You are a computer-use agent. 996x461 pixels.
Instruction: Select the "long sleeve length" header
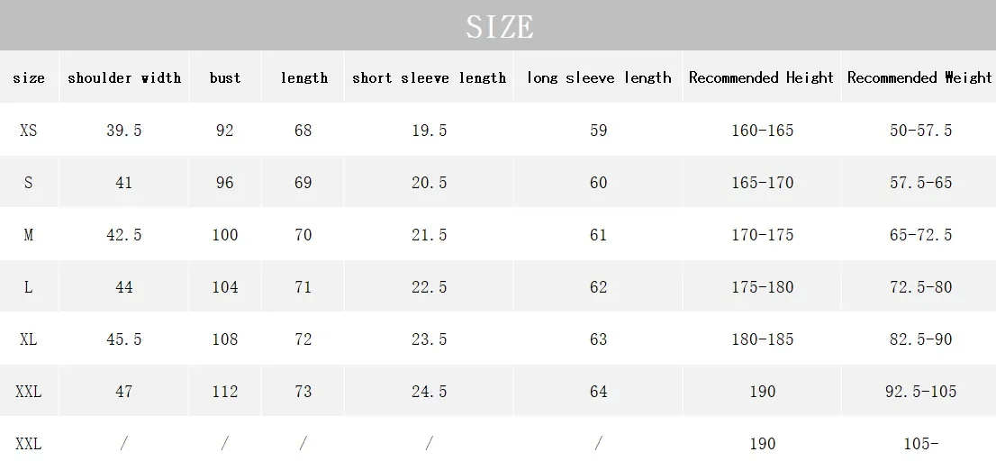point(599,77)
